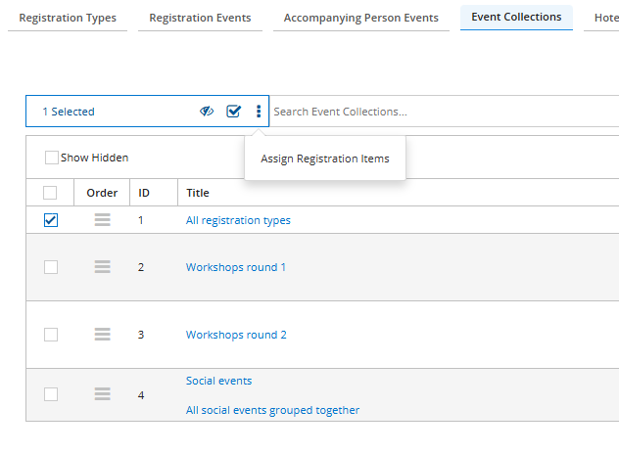Viewport: 619px width, 454px height.
Task: Open the Social events collection link
Action: [x=218, y=381]
